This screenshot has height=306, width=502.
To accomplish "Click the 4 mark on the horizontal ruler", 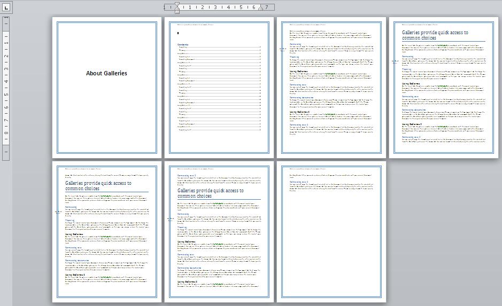I will click(x=228, y=7).
